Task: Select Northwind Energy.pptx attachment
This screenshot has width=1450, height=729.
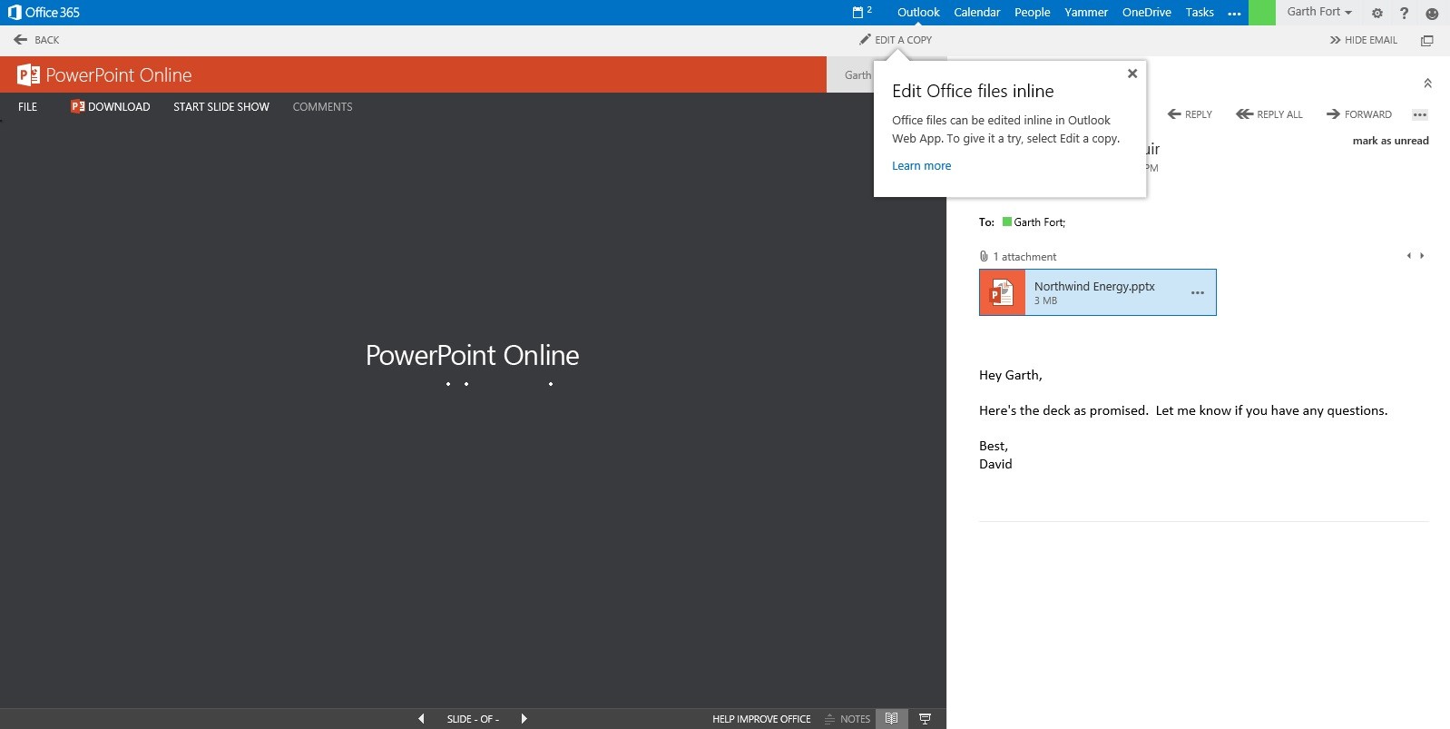Action: pyautogui.click(x=1098, y=292)
